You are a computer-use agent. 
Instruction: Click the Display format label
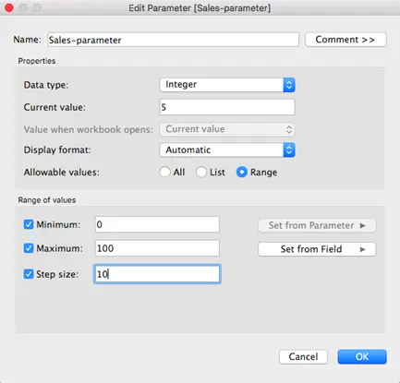point(57,150)
